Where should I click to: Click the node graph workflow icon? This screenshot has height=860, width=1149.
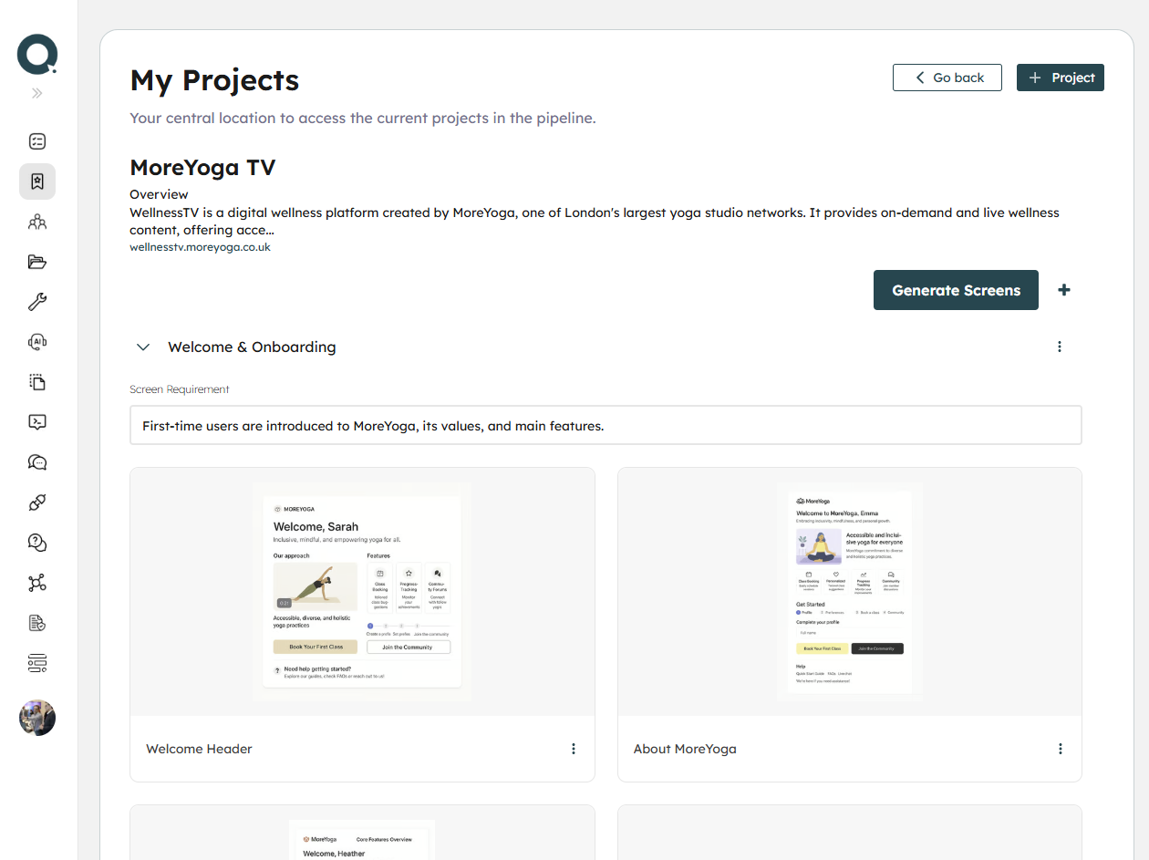pos(36,582)
